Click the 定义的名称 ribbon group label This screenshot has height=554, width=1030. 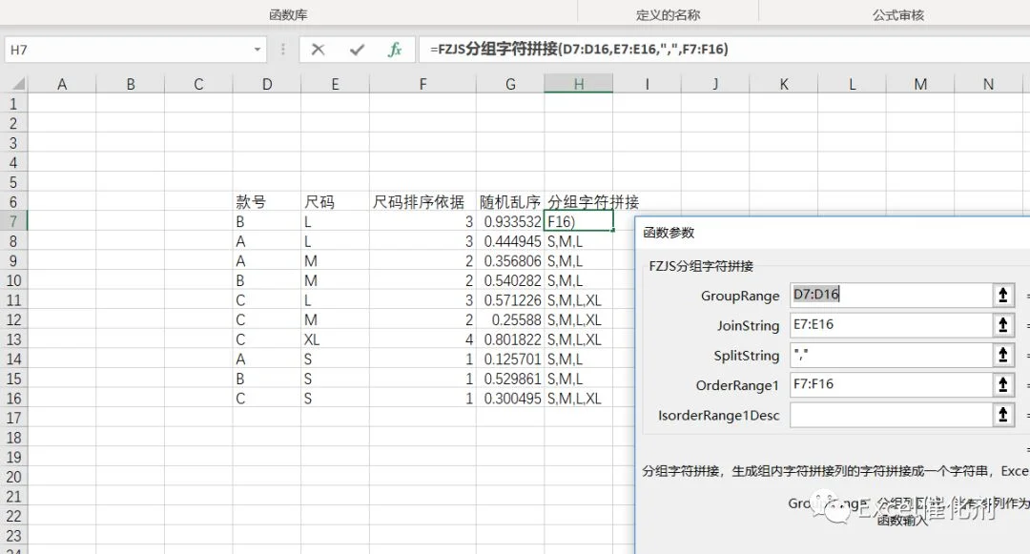point(668,14)
